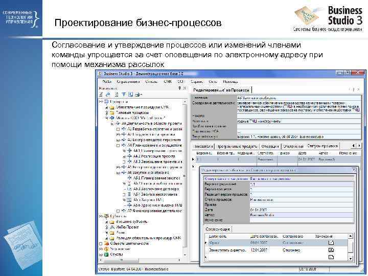Click the Объекты деятельности icon
This screenshot has height=276, width=368.
tap(106, 244)
